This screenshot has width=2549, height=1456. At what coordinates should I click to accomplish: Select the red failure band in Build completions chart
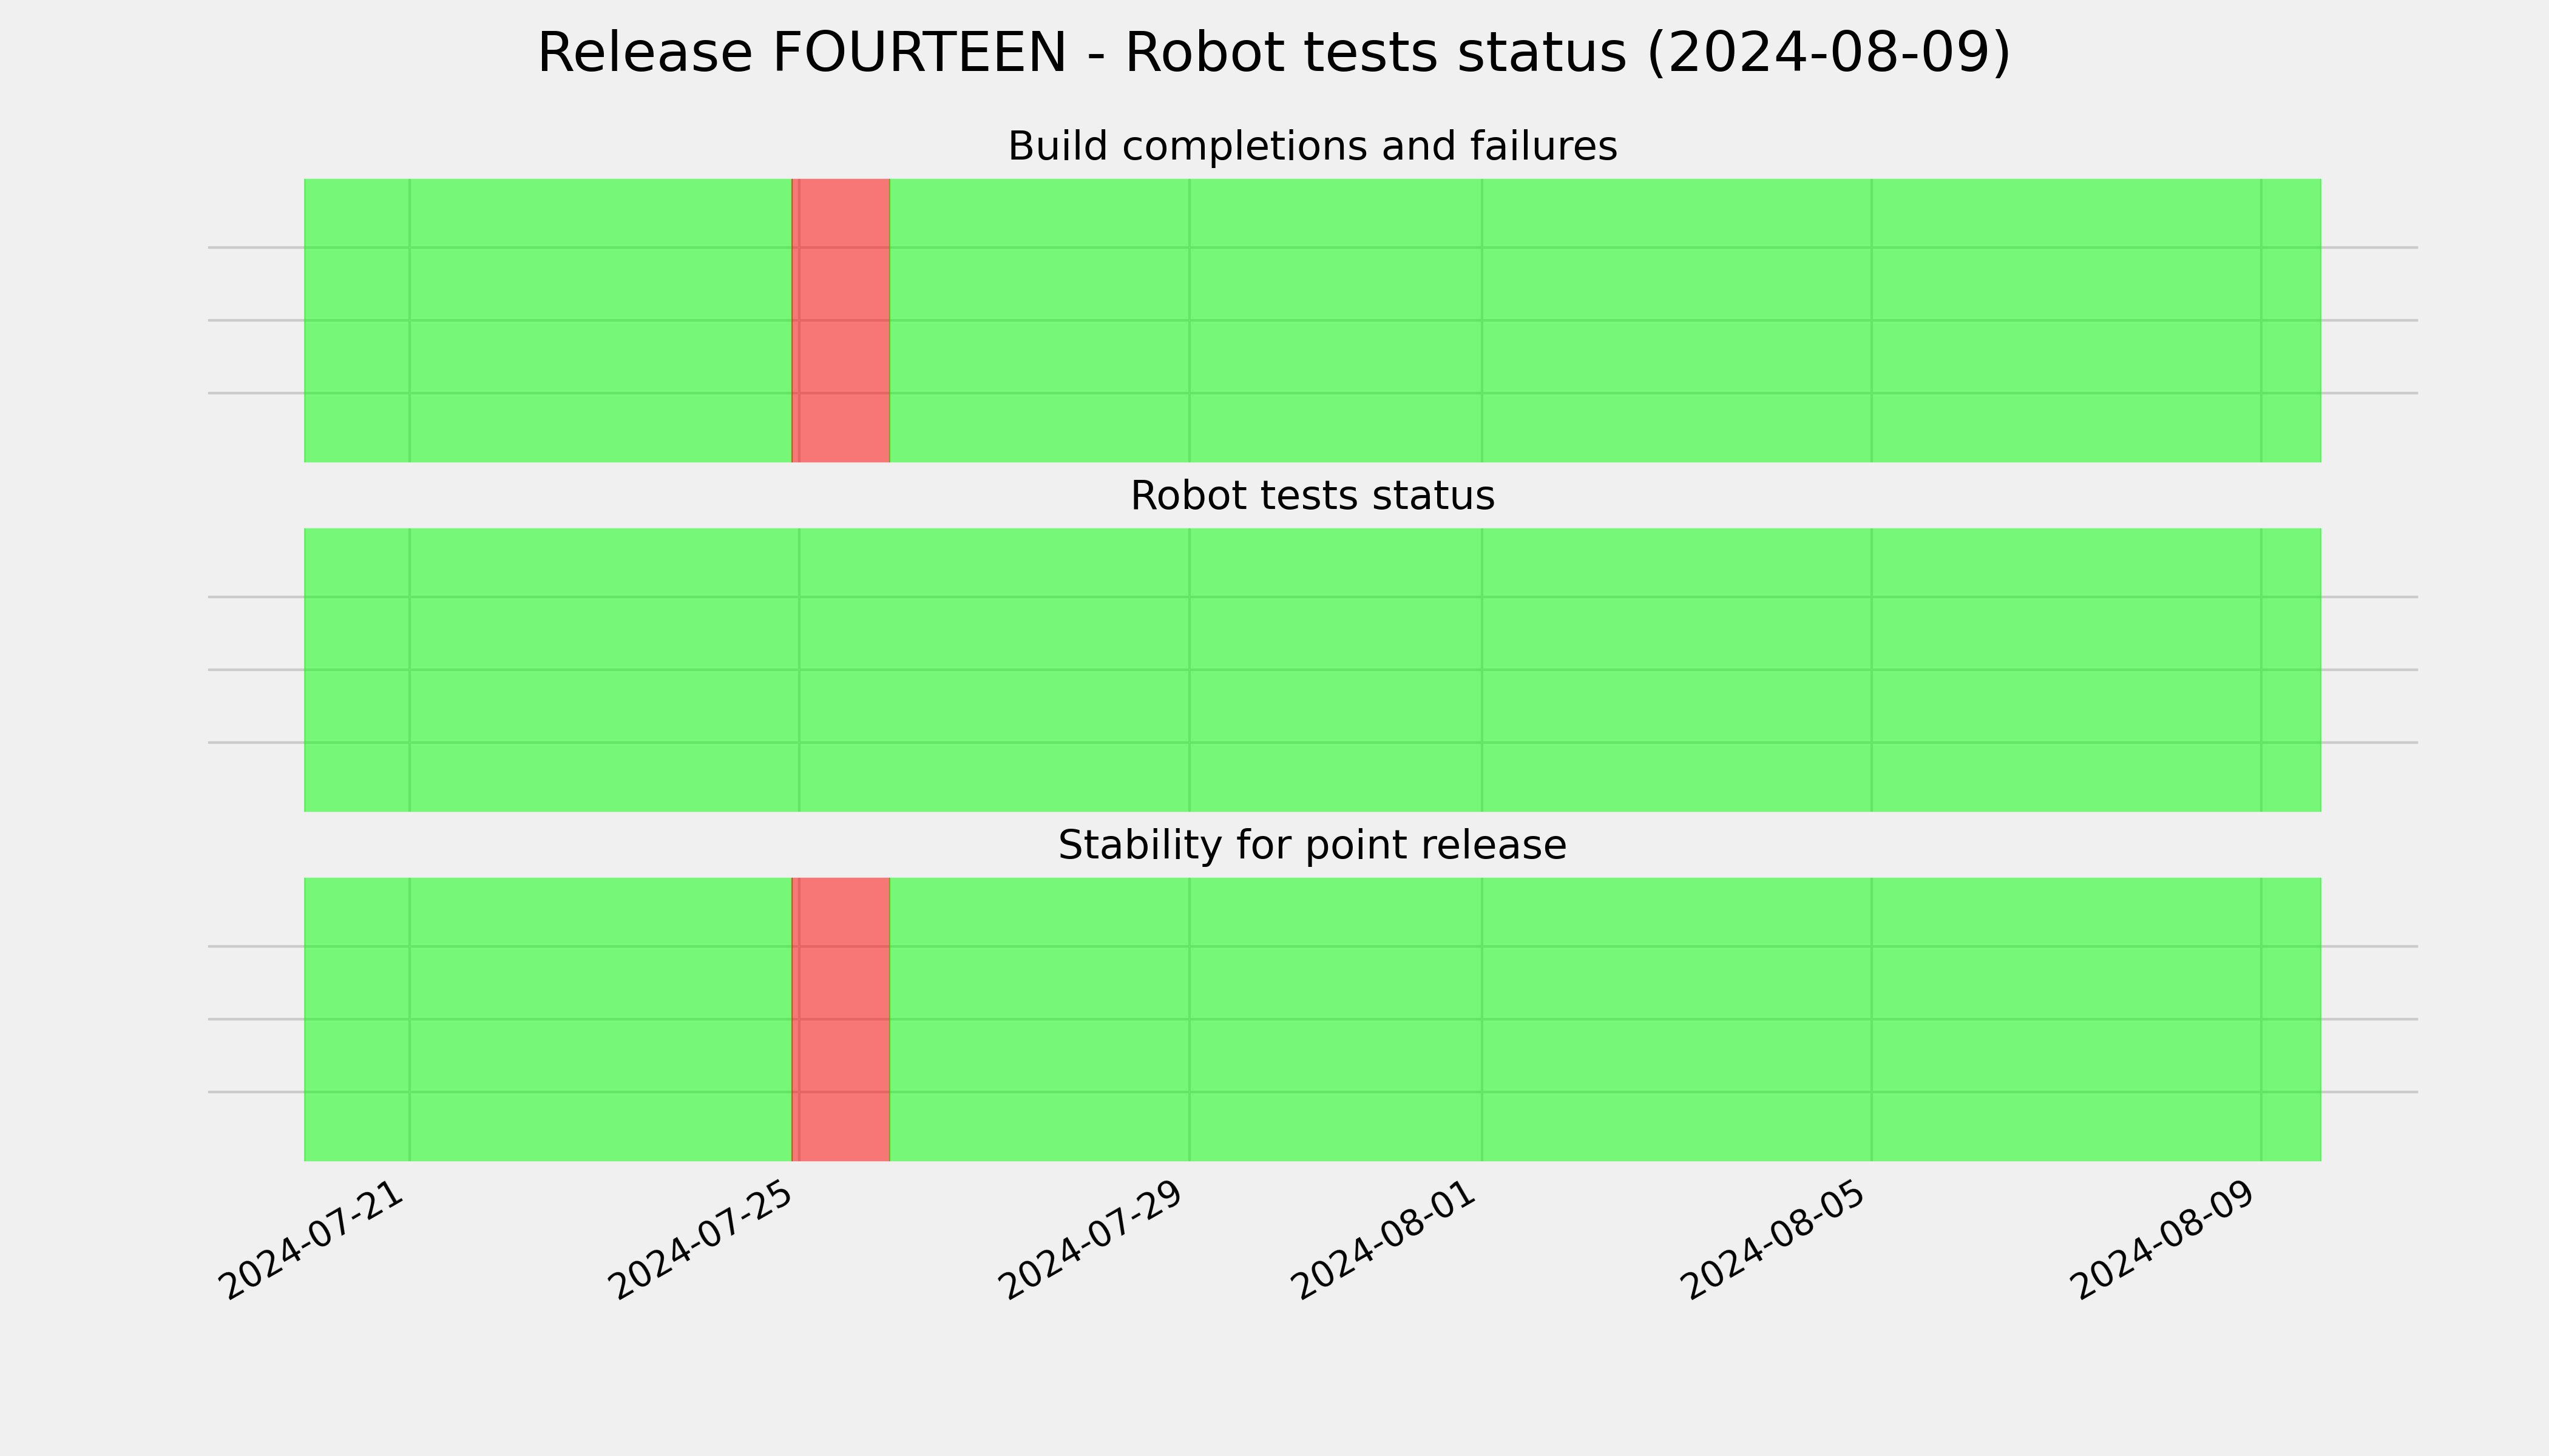841,321
